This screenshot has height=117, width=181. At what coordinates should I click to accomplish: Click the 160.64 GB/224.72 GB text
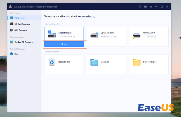click(109, 37)
